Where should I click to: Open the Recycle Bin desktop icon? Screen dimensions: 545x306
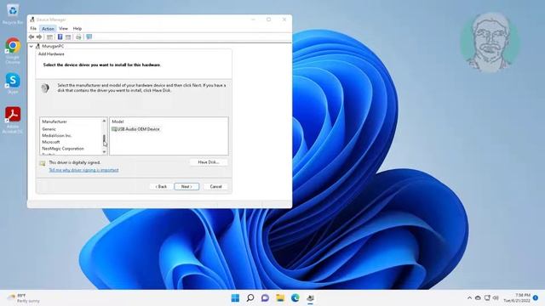click(13, 14)
